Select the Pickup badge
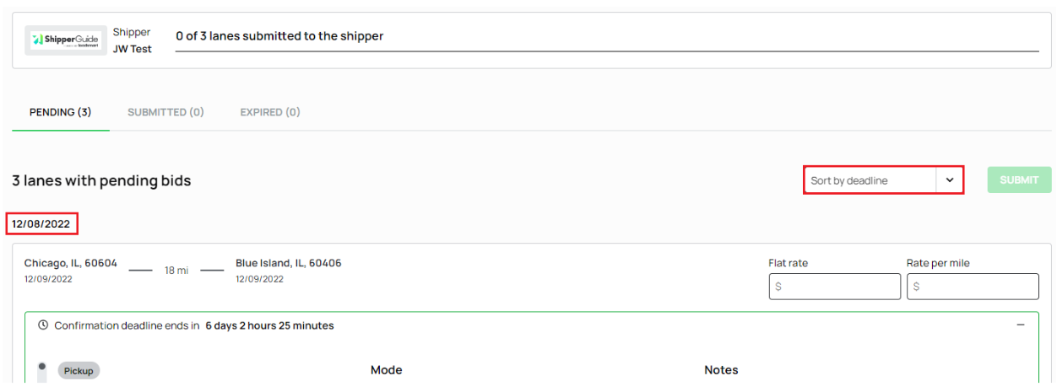This screenshot has width=1057, height=392. pos(79,370)
